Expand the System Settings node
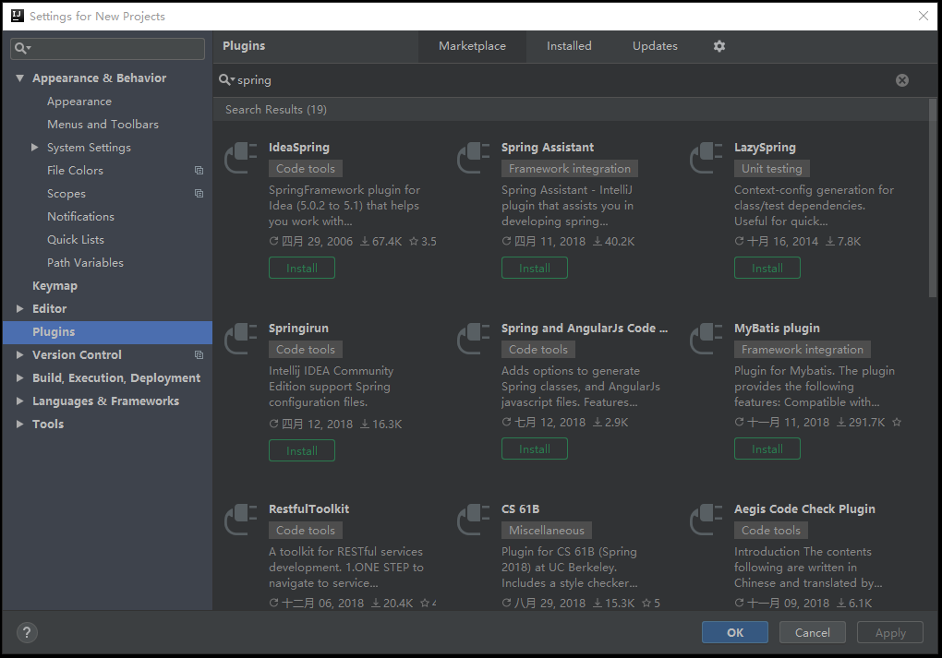The image size is (942, 658). pos(35,147)
